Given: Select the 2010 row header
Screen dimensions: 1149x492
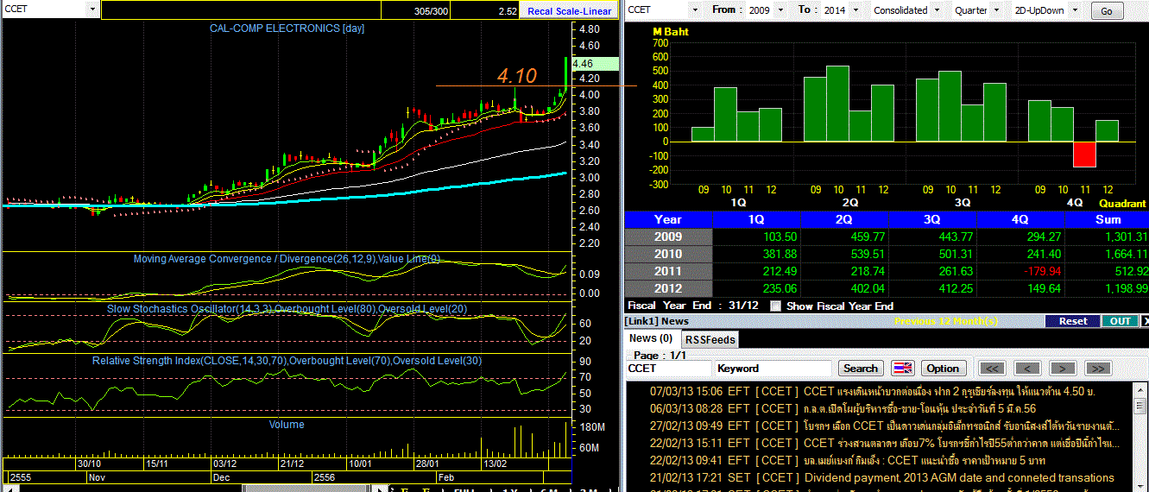Looking at the screenshot, I should [668, 254].
